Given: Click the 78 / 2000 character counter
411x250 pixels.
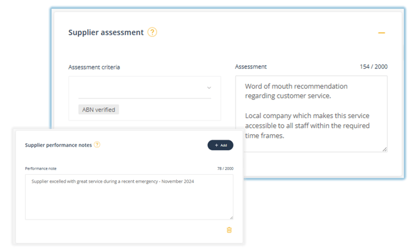Looking at the screenshot, I should [225, 169].
